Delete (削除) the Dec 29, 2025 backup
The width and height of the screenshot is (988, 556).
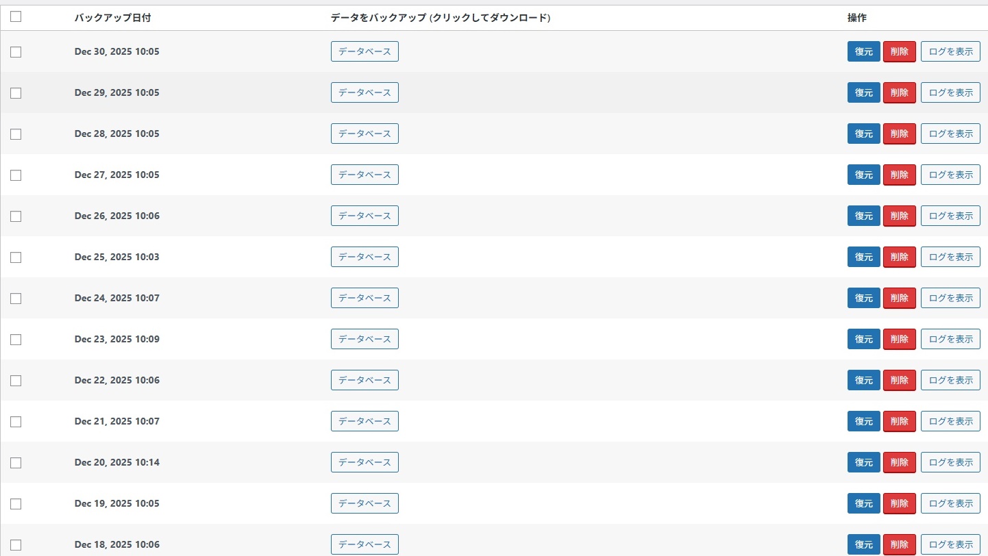click(x=899, y=92)
